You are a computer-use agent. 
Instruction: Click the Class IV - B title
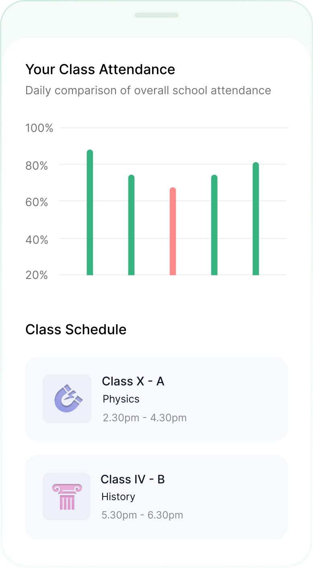point(133,479)
